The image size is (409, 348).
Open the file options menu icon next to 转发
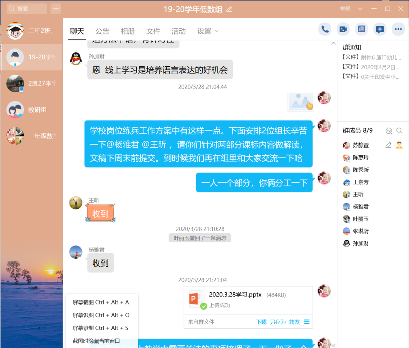coord(307,322)
